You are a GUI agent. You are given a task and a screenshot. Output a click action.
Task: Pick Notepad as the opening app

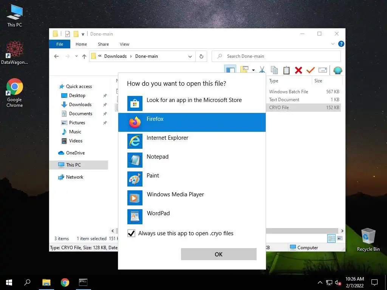pyautogui.click(x=192, y=160)
